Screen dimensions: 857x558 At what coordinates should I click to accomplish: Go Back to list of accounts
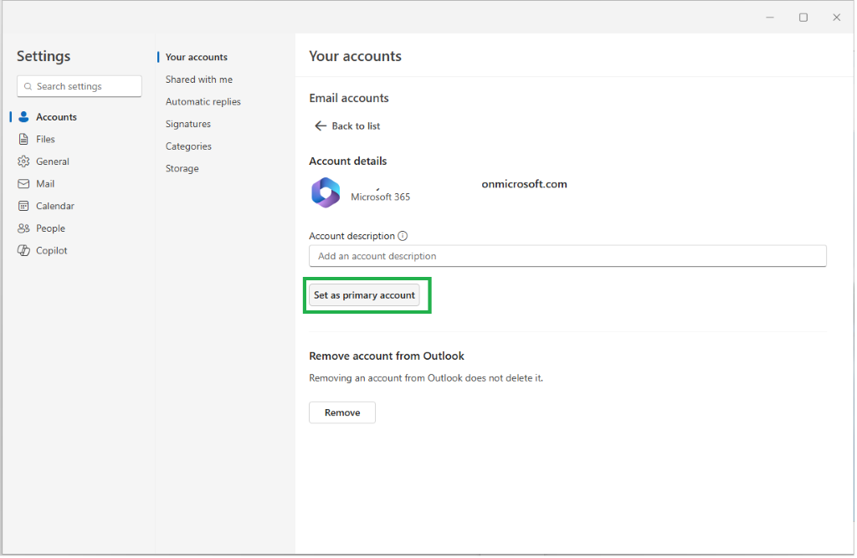tap(347, 126)
